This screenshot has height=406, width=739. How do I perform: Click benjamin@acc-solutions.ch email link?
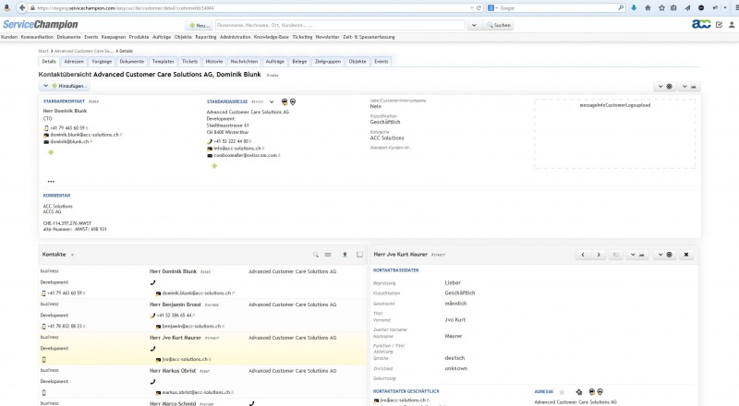pyautogui.click(x=191, y=326)
